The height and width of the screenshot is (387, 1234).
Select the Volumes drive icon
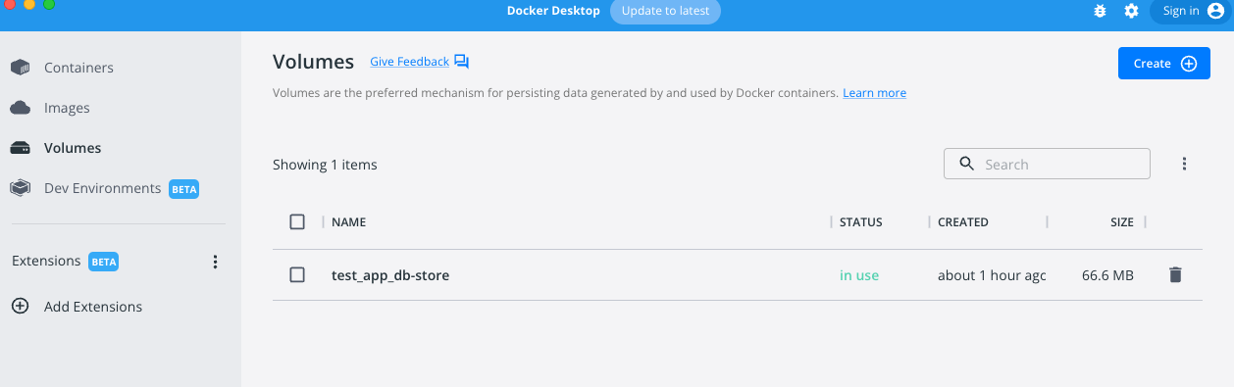tap(20, 148)
